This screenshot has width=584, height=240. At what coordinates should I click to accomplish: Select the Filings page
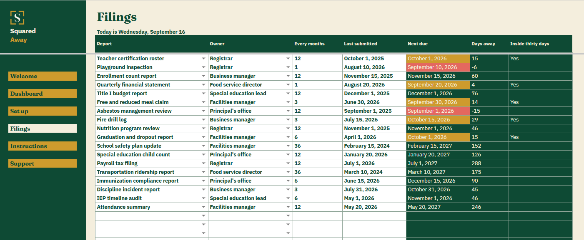(x=43, y=129)
